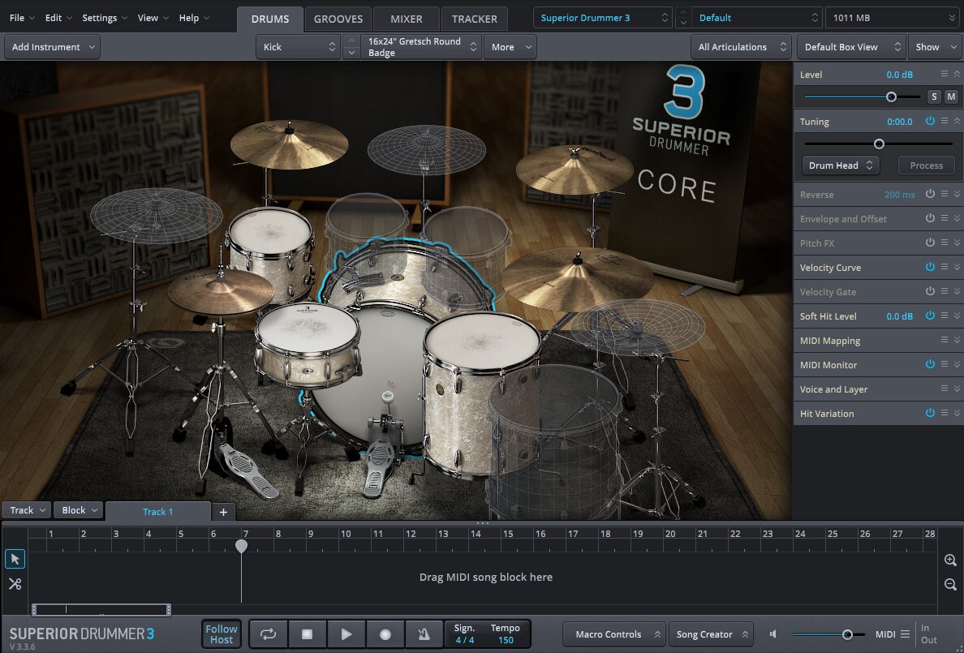This screenshot has width=964, height=653.
Task: Open the Kick instrument dropdown
Action: [x=298, y=46]
